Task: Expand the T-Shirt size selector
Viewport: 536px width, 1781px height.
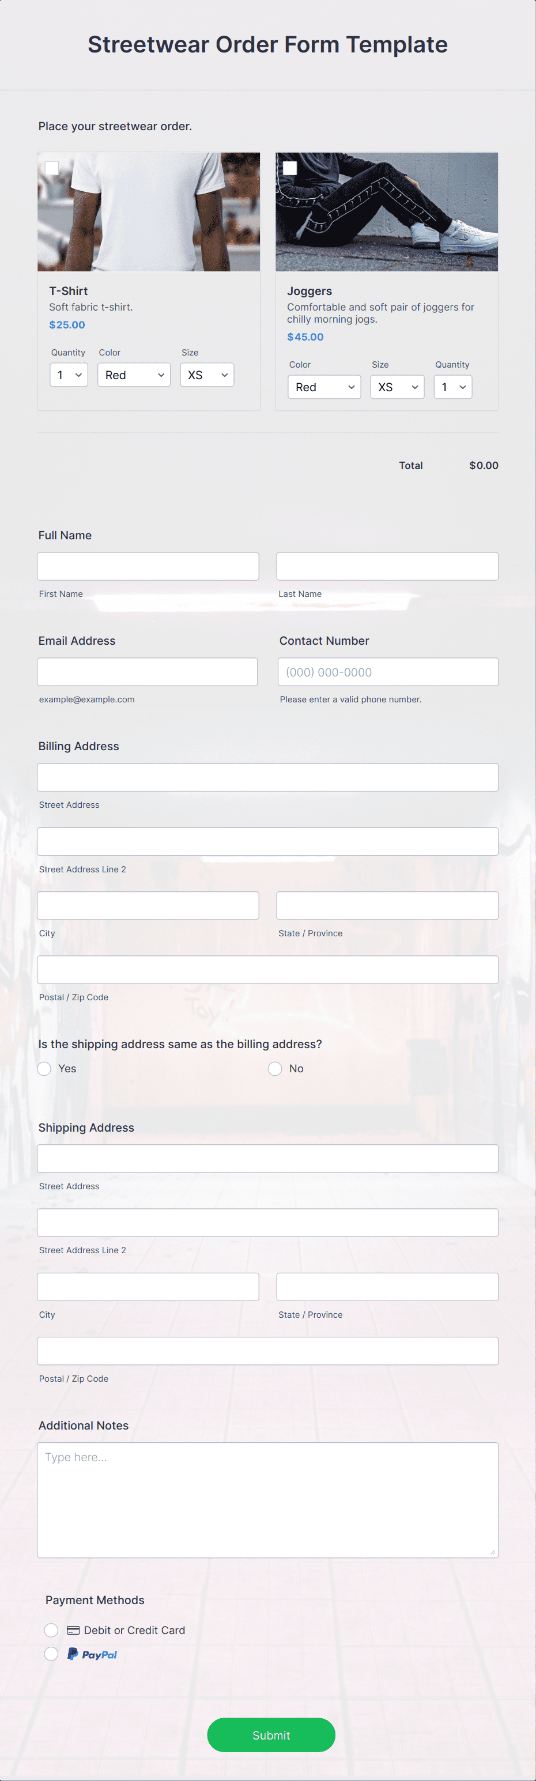Action: (207, 374)
